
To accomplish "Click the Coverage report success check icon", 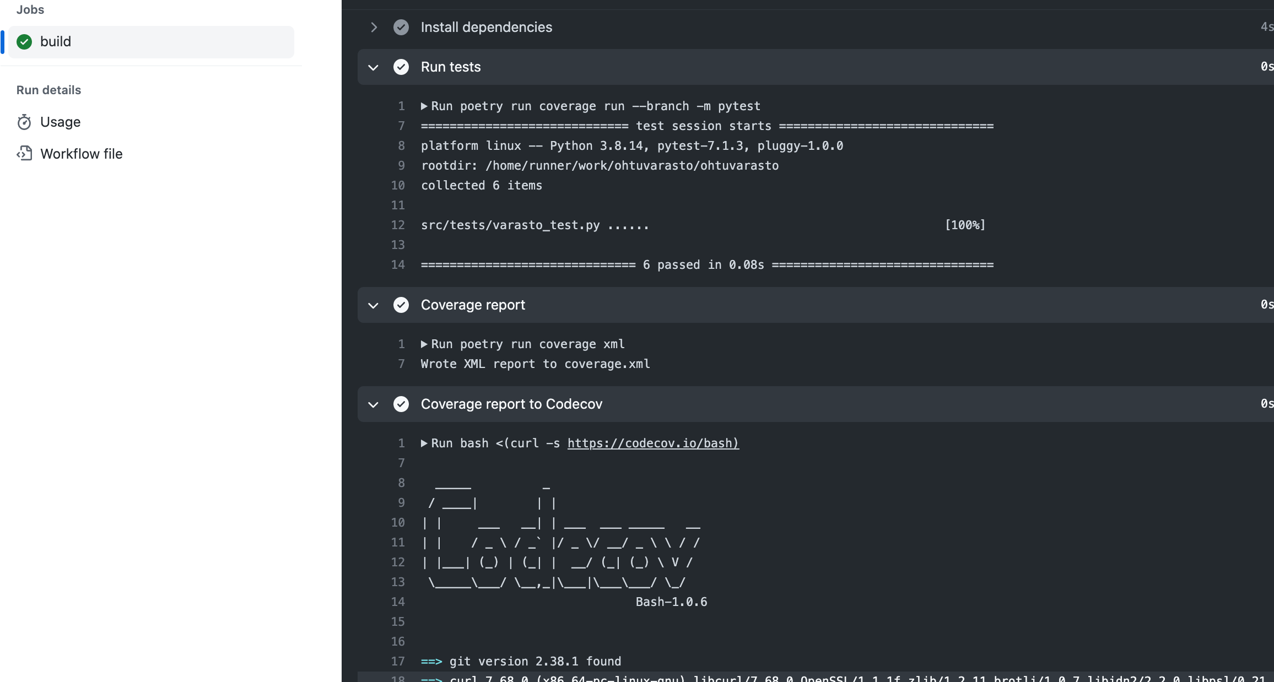I will tap(401, 305).
